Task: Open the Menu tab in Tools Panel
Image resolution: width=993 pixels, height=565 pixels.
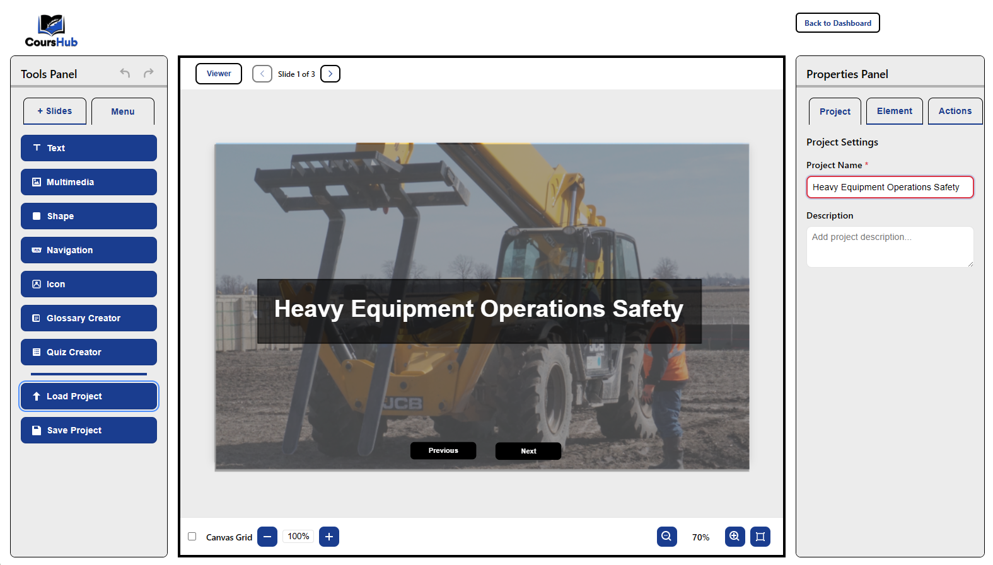Action: [123, 111]
